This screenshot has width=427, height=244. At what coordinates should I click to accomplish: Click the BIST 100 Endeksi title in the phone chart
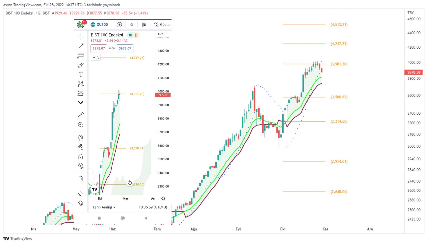[x=107, y=35]
